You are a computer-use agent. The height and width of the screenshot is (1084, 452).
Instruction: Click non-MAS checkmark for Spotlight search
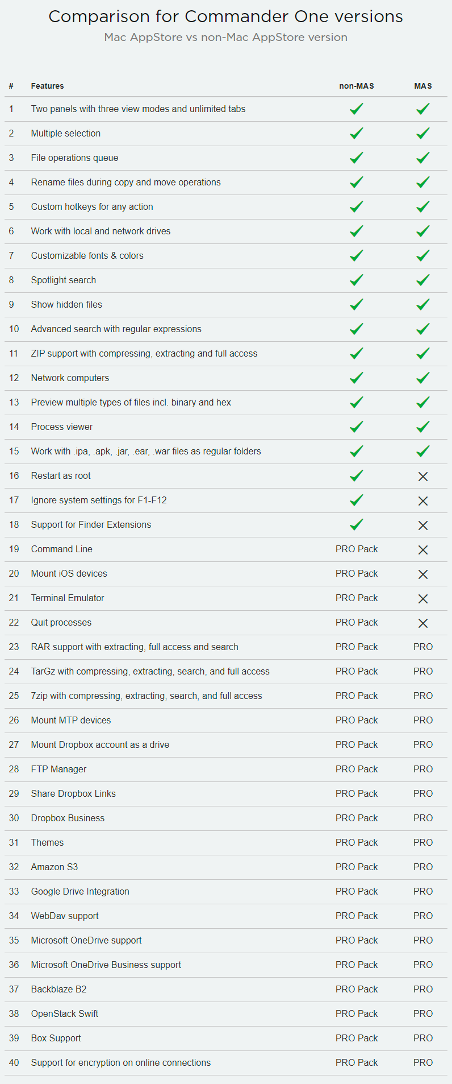[x=356, y=280]
